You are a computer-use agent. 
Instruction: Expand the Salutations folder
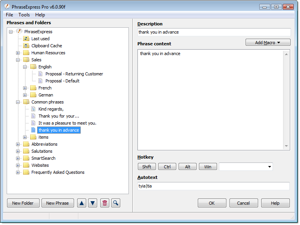pyautogui.click(x=18, y=151)
